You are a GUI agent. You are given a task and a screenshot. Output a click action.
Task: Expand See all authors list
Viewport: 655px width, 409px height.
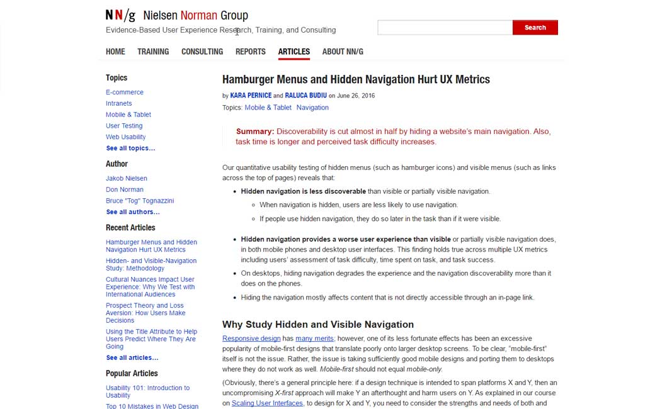click(133, 212)
